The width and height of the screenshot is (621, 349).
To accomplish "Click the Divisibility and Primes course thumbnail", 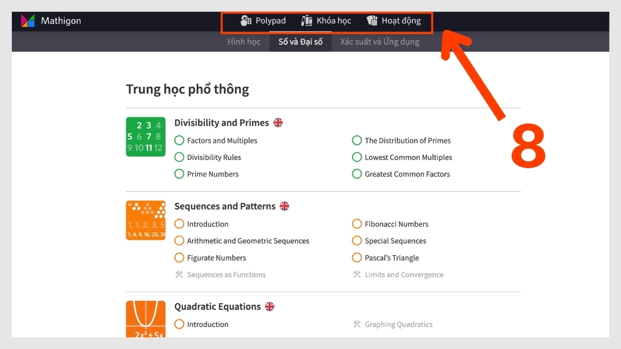I will (x=146, y=136).
